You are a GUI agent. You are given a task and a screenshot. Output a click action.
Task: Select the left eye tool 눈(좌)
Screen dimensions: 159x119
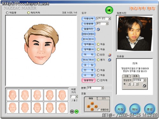pos(85,39)
